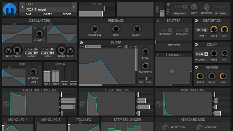Click the Feedback TRANSPOSE knob

pos(95,29)
